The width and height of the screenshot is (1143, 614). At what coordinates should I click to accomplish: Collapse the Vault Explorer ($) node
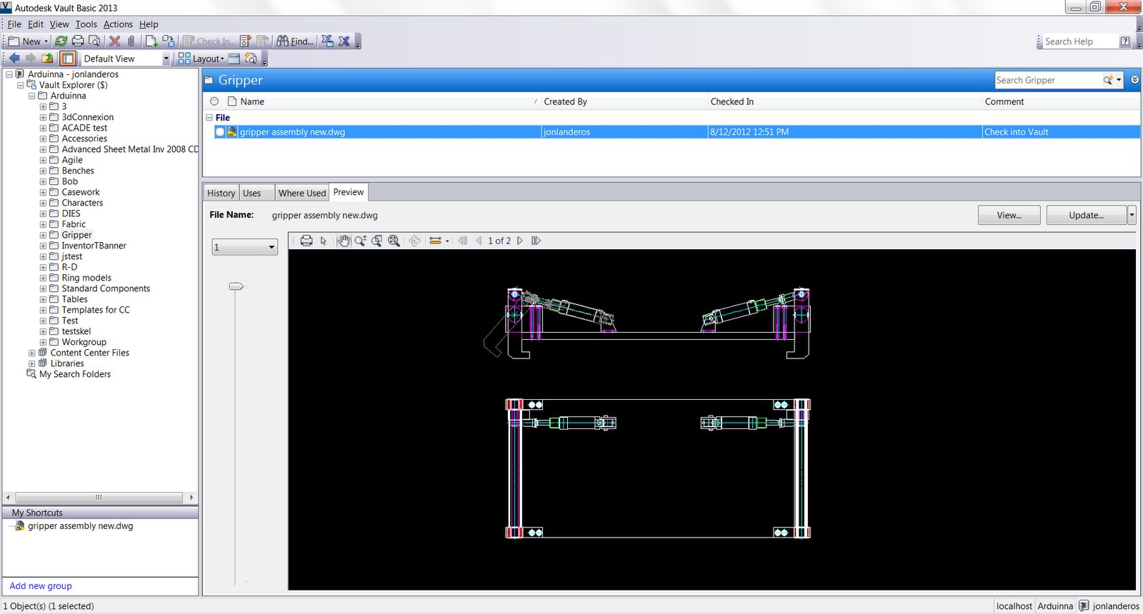click(x=20, y=85)
